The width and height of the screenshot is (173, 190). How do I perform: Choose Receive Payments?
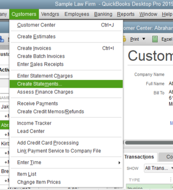click(66, 104)
